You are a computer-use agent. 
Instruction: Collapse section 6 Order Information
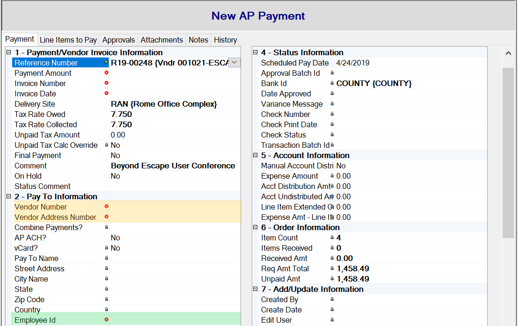click(x=255, y=227)
